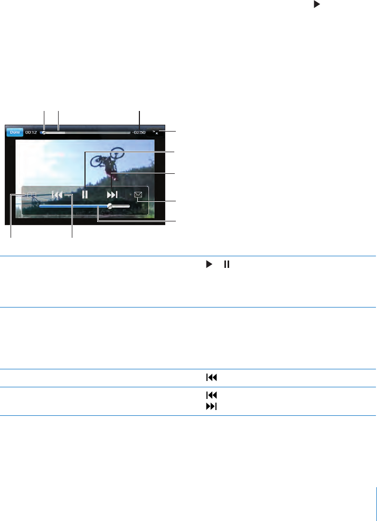377x521 pixels.
Task: Tap the envelope icon to email video
Action: [138, 195]
